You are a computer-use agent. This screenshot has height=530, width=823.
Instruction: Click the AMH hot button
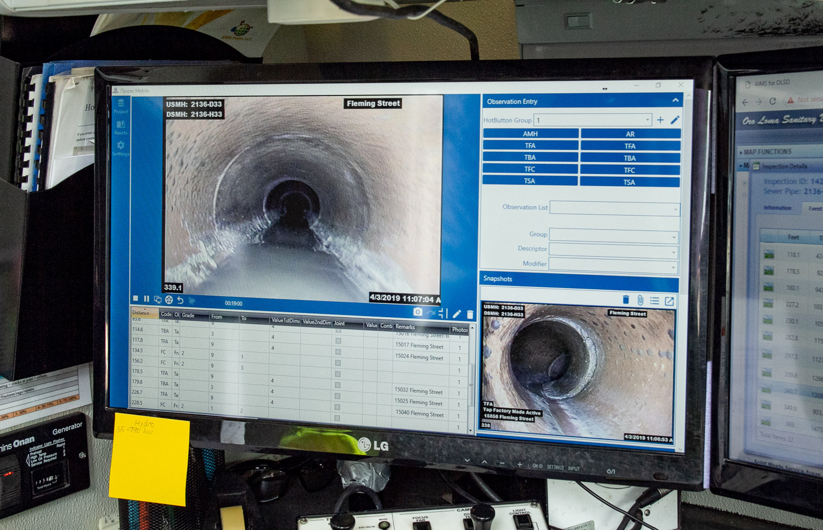click(x=531, y=133)
